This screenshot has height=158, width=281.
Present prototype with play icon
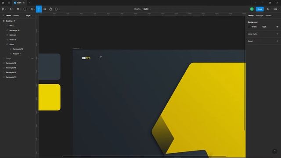[x=268, y=9]
